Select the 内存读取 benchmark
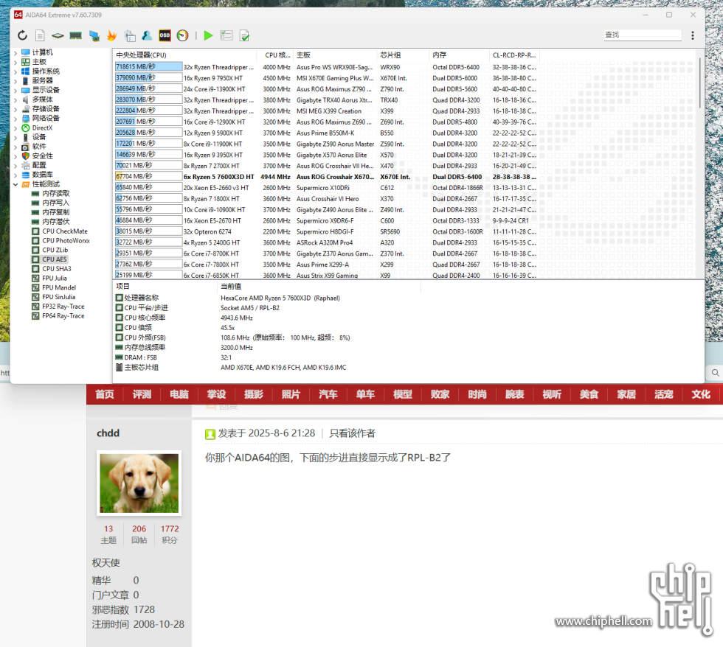723x647 pixels. pyautogui.click(x=56, y=193)
